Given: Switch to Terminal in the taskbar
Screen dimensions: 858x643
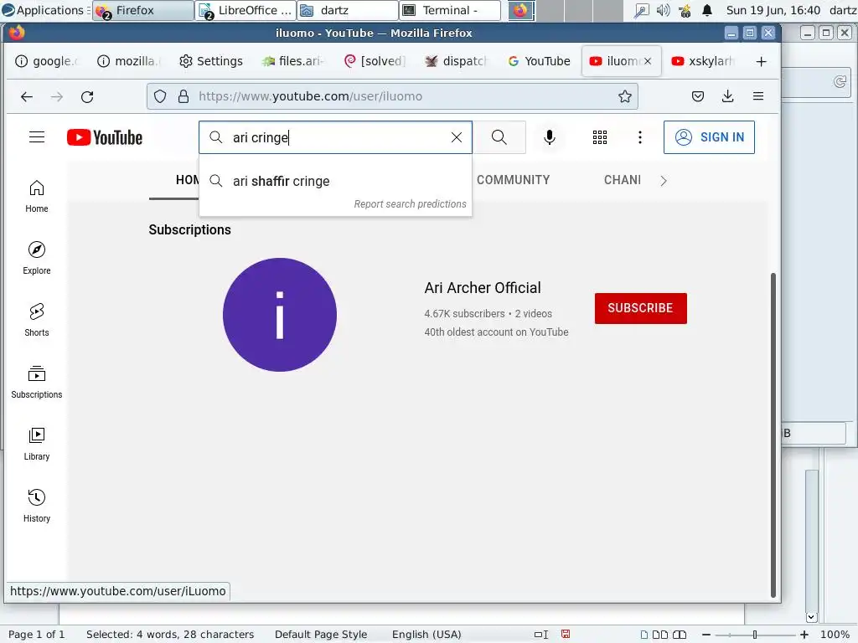Looking at the screenshot, I should pyautogui.click(x=450, y=10).
